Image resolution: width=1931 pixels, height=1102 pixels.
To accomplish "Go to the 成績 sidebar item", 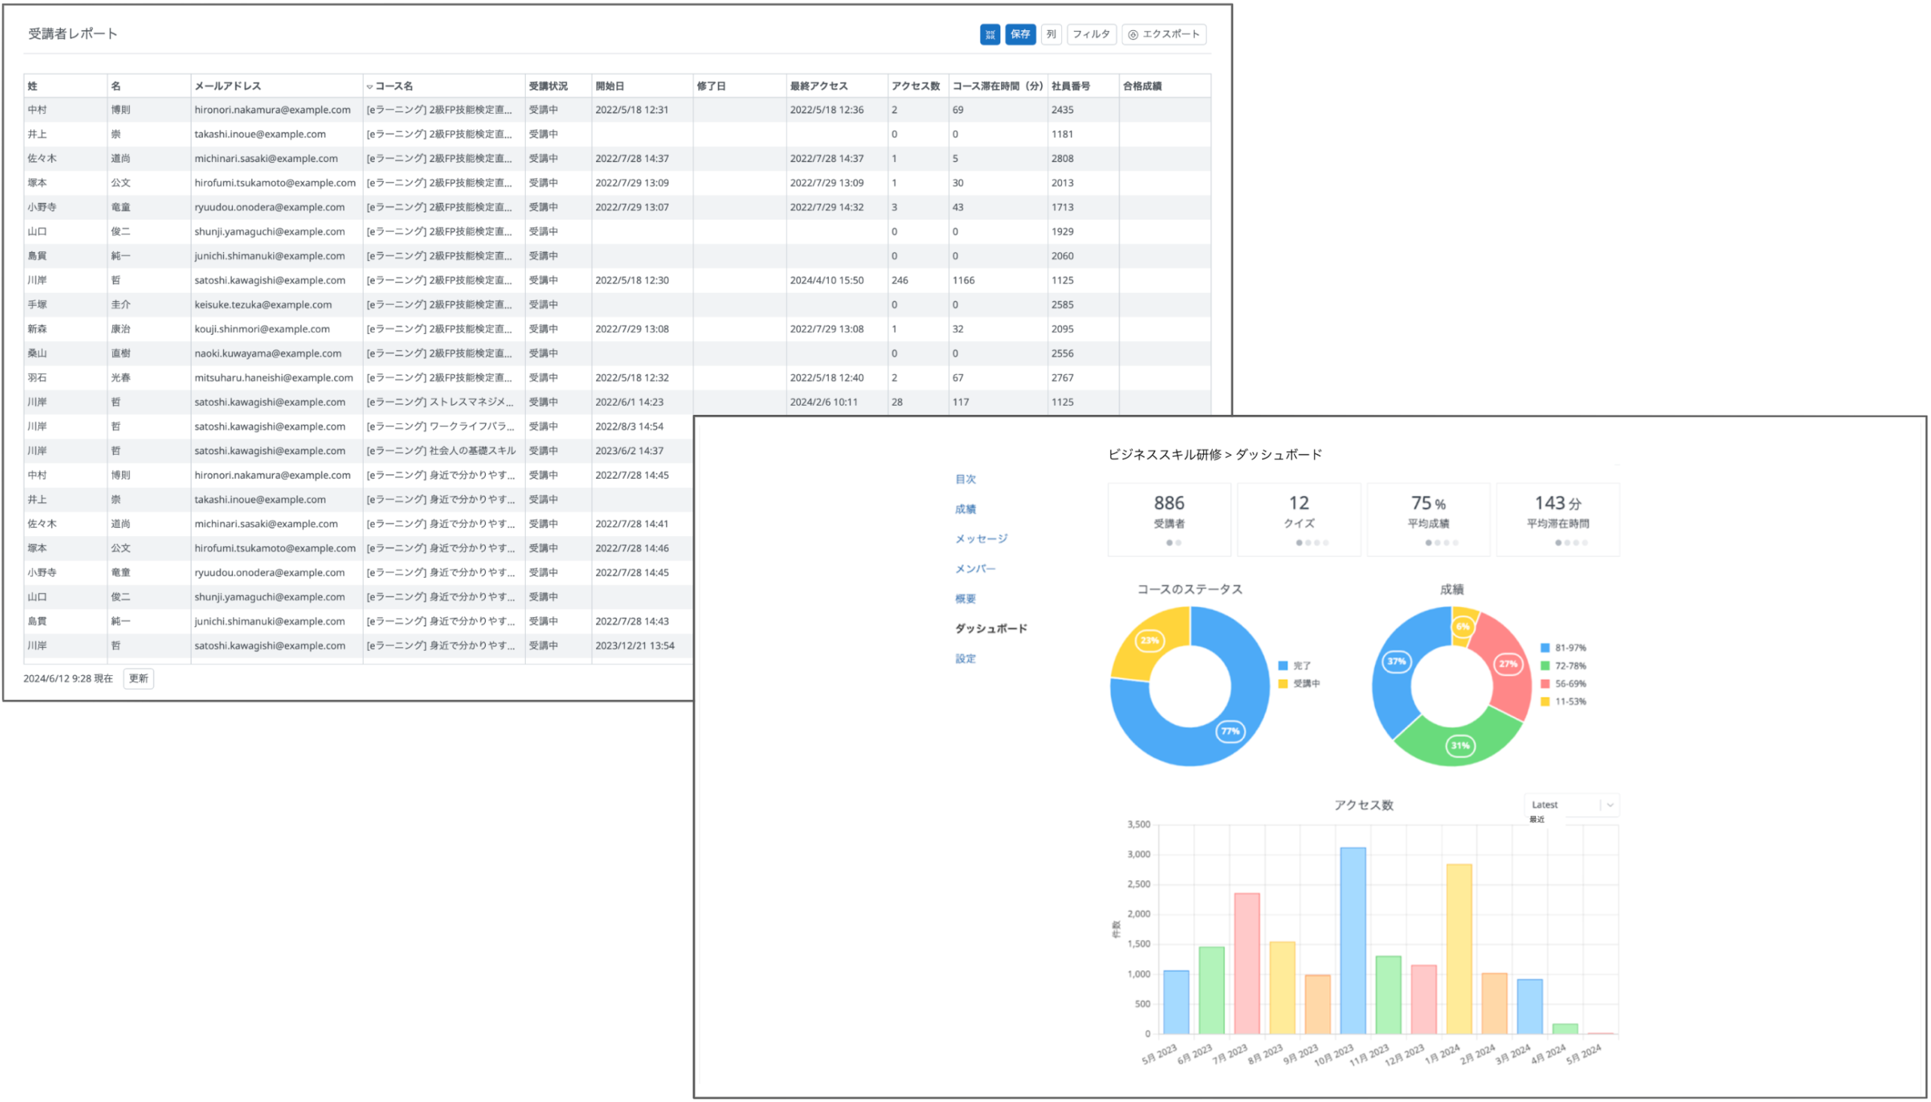I will coord(965,508).
